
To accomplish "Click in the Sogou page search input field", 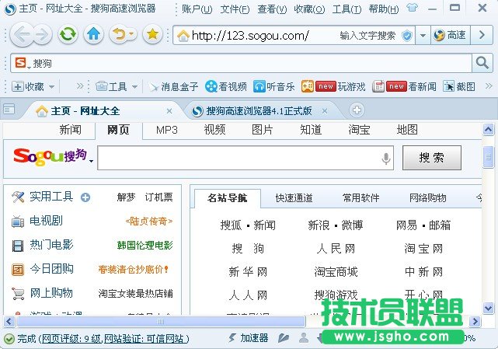I will (237, 159).
